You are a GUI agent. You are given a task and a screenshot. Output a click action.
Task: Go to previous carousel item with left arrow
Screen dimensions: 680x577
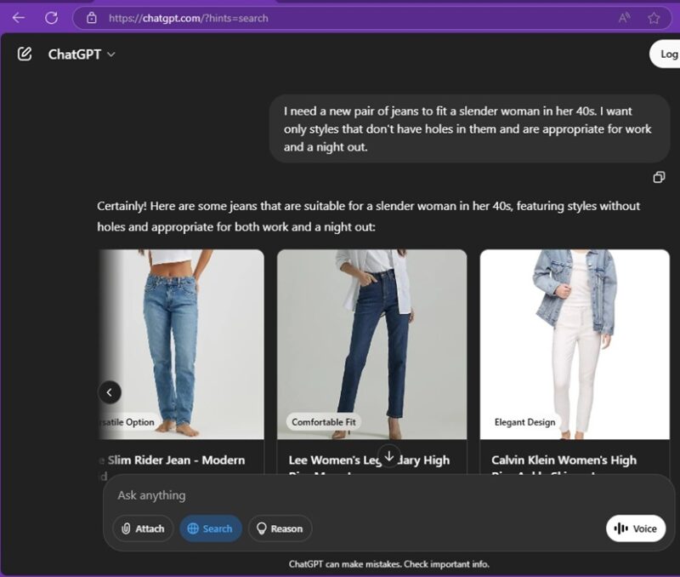(110, 392)
